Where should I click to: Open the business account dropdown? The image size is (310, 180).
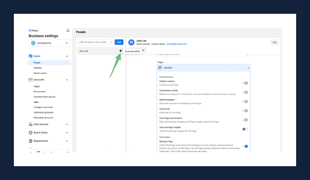coord(49,43)
